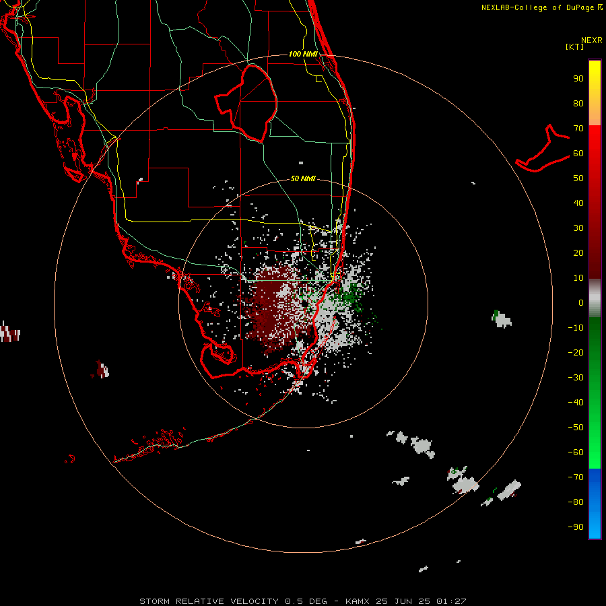Click the Storm Relative Velocity caption text
The image size is (606, 606).
(x=303, y=601)
